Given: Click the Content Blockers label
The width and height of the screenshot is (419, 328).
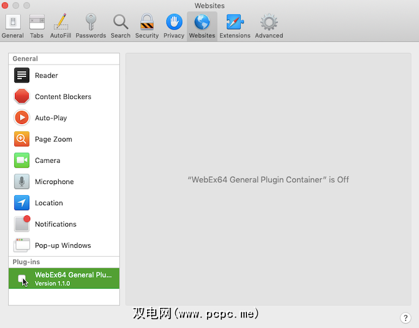Looking at the screenshot, I should [63, 96].
